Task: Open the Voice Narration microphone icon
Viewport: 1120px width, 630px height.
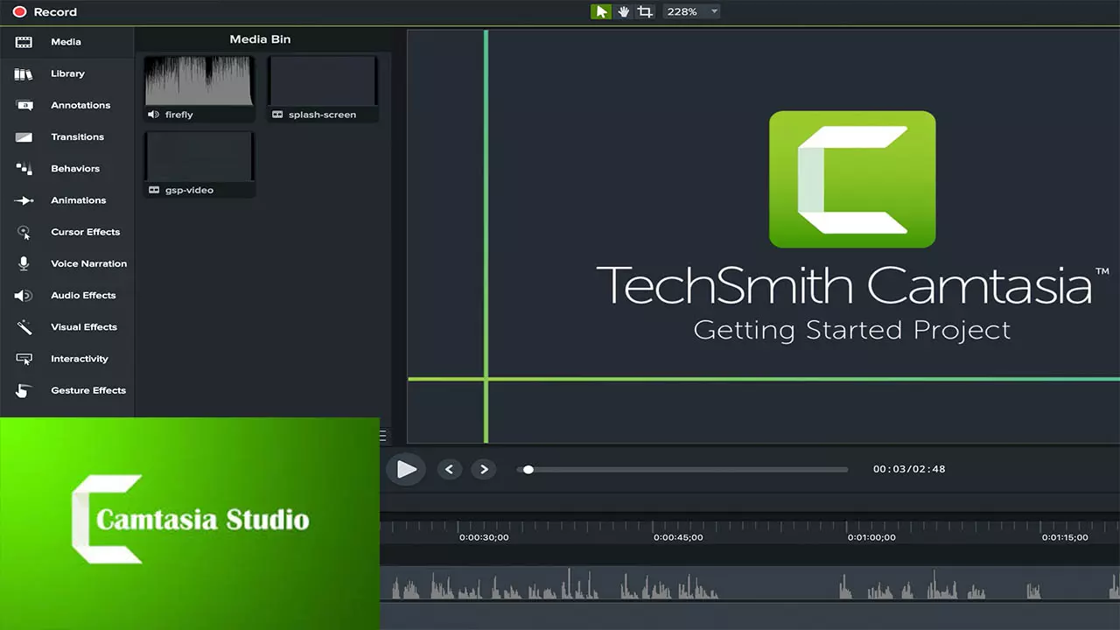Action: (24, 263)
